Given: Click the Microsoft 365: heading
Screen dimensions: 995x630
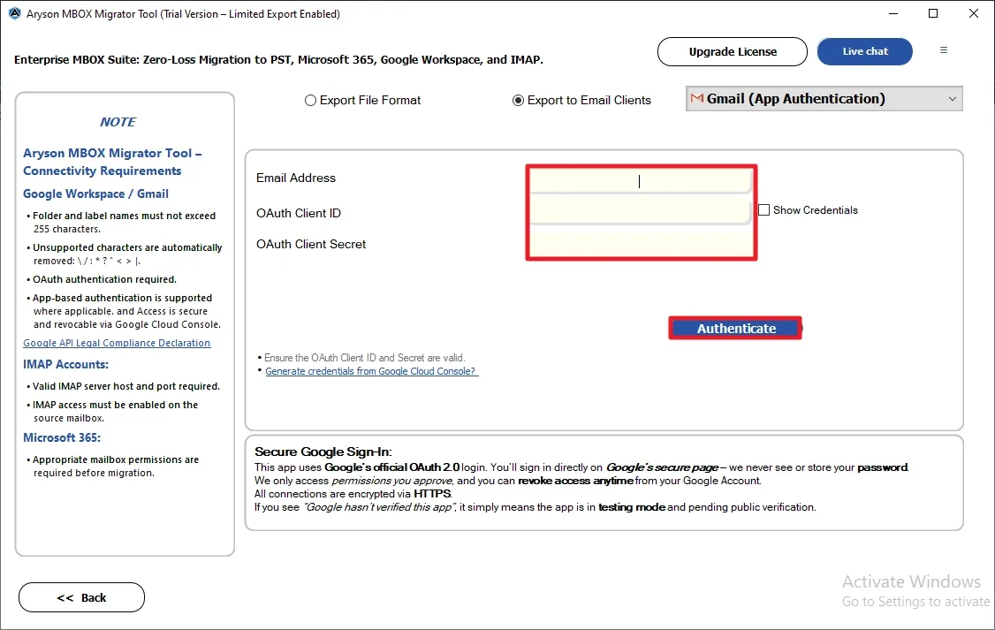Looking at the screenshot, I should click(62, 437).
